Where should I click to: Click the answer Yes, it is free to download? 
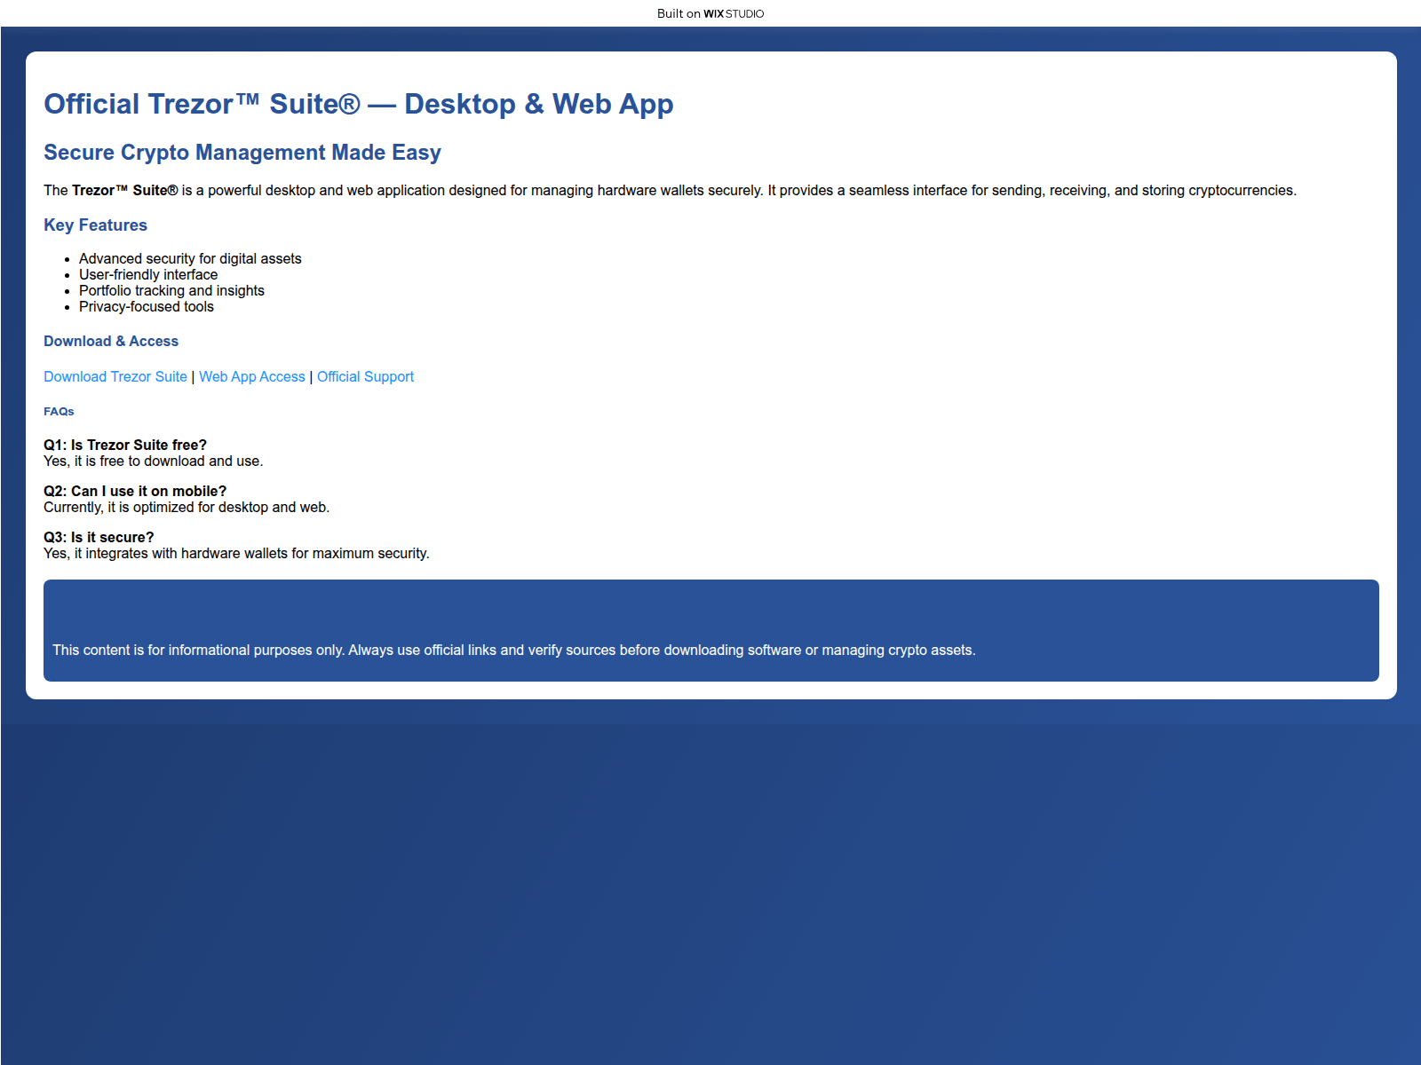click(x=154, y=461)
